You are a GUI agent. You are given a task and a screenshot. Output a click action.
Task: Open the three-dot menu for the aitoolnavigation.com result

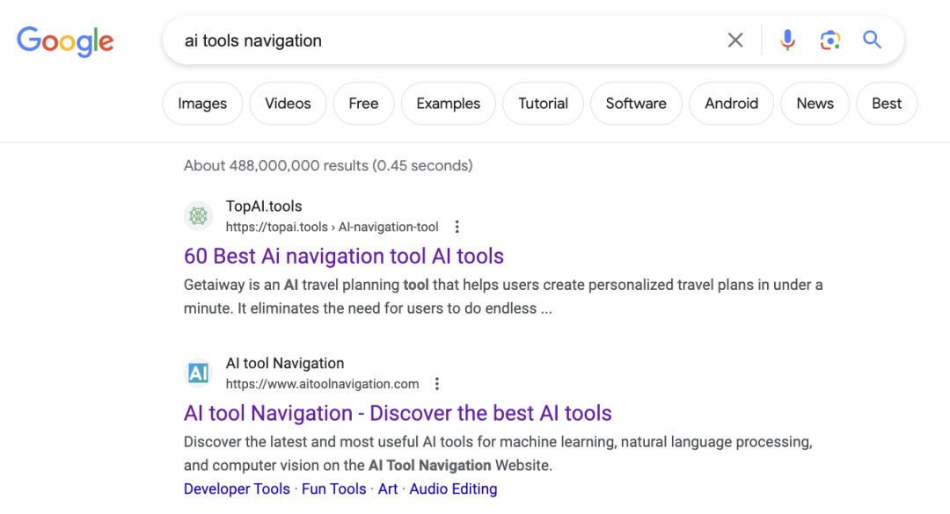(437, 384)
